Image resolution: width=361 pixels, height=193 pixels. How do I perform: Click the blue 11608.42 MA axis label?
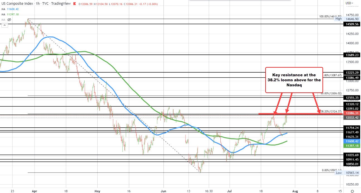[352, 141]
